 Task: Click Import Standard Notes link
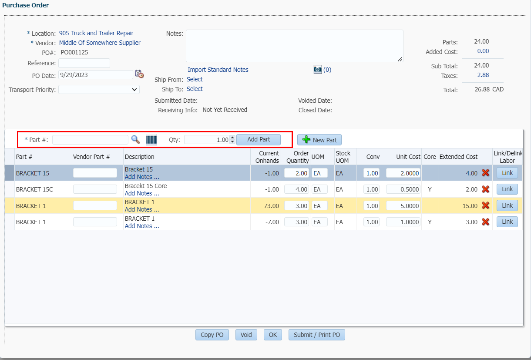[x=218, y=70]
